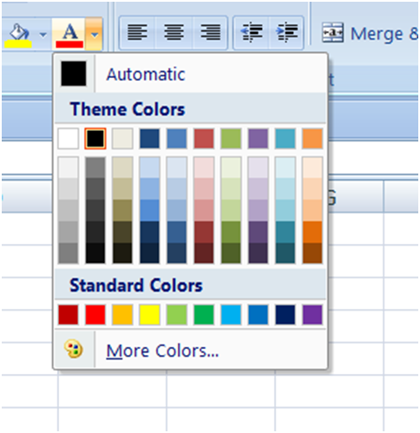This screenshot has height=433, width=420.
Task: Select bright red standard color
Action: tap(95, 314)
